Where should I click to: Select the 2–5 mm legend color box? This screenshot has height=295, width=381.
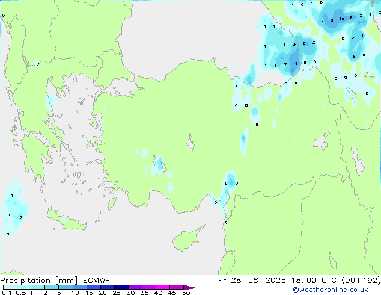click(52, 287)
